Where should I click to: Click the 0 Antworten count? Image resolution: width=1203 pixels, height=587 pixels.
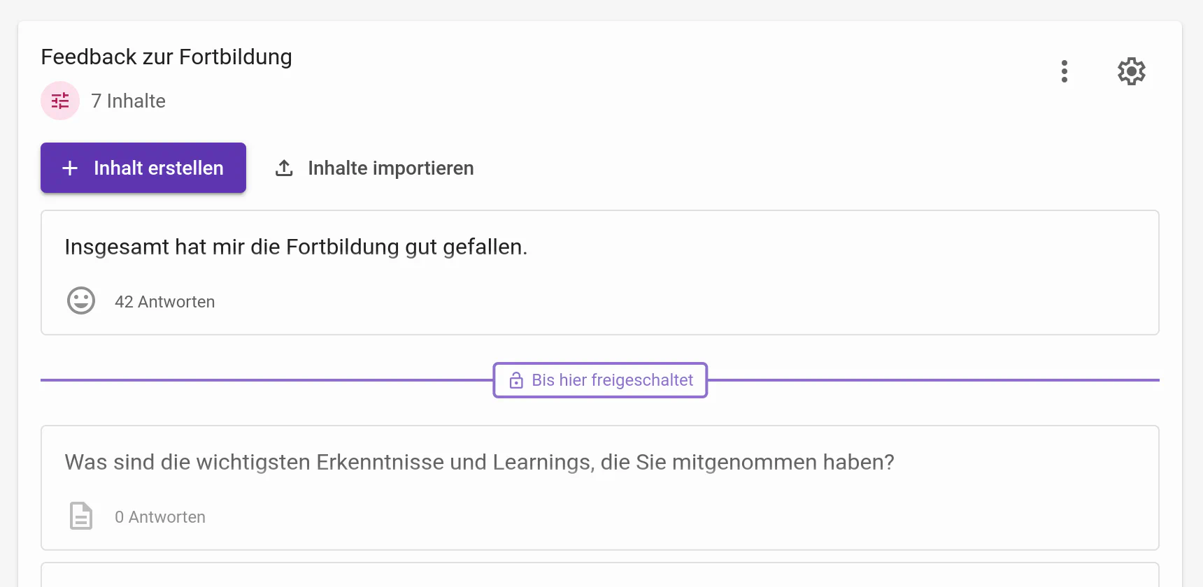(x=159, y=517)
